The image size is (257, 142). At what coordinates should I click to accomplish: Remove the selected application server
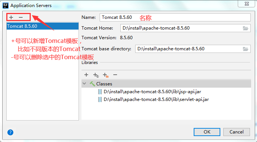21,17
